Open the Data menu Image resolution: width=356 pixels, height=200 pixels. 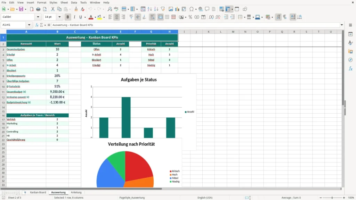74,2
